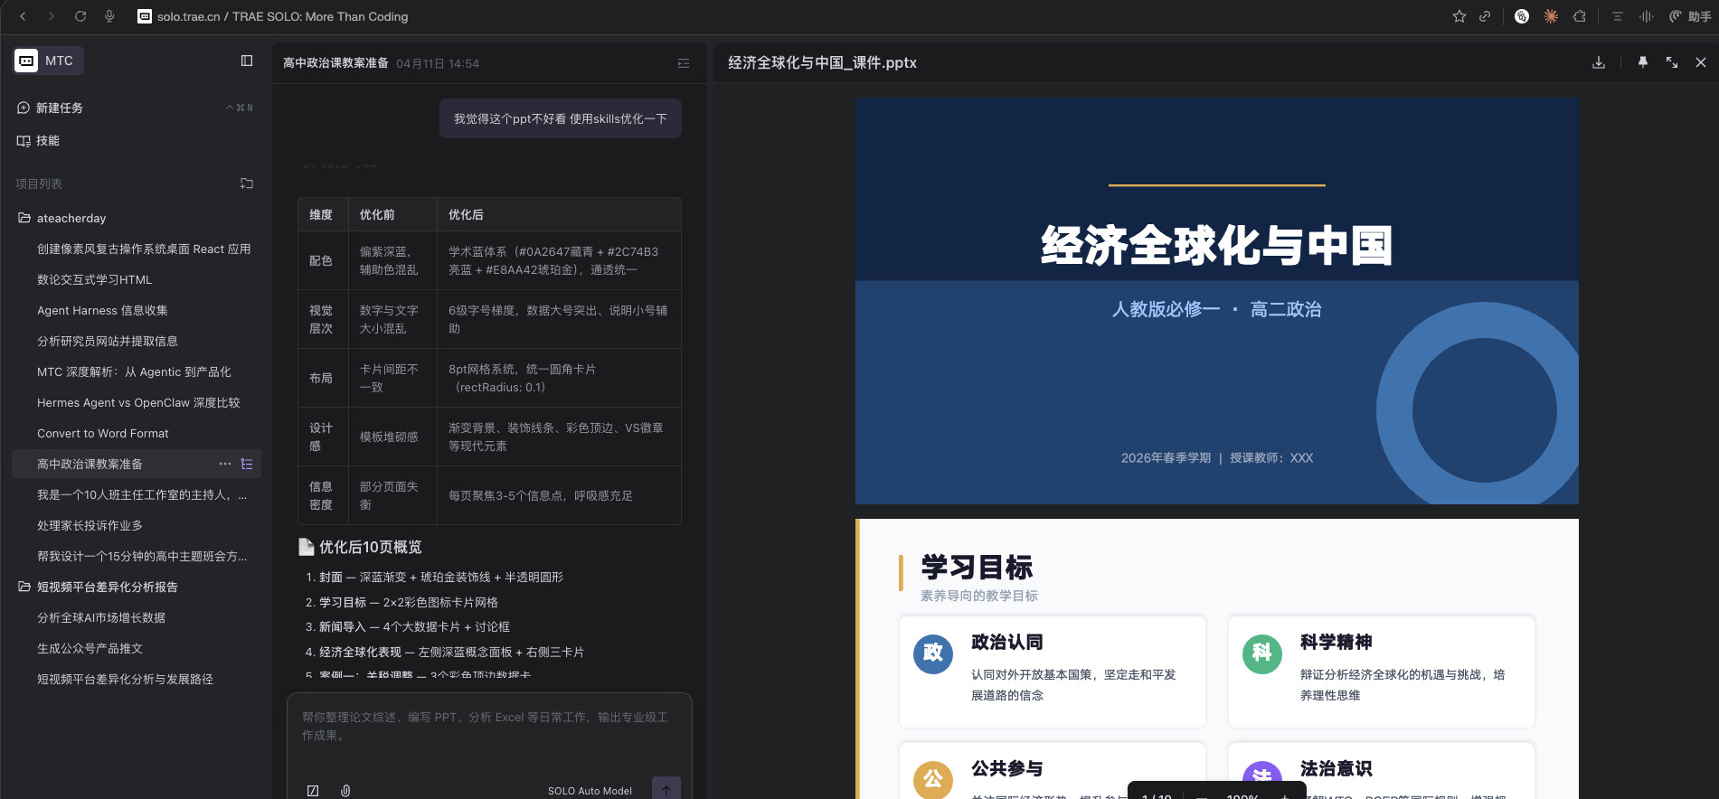Open the new project folder icon
This screenshot has width=1719, height=799.
point(246,183)
